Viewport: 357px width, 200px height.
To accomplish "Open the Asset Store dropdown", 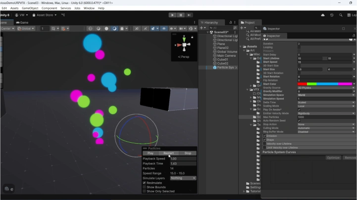I will point(45,15).
